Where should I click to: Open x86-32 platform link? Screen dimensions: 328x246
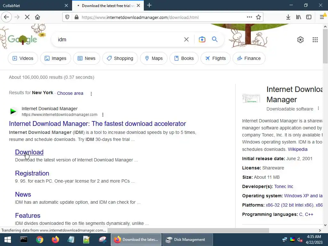[x=289, y=205]
